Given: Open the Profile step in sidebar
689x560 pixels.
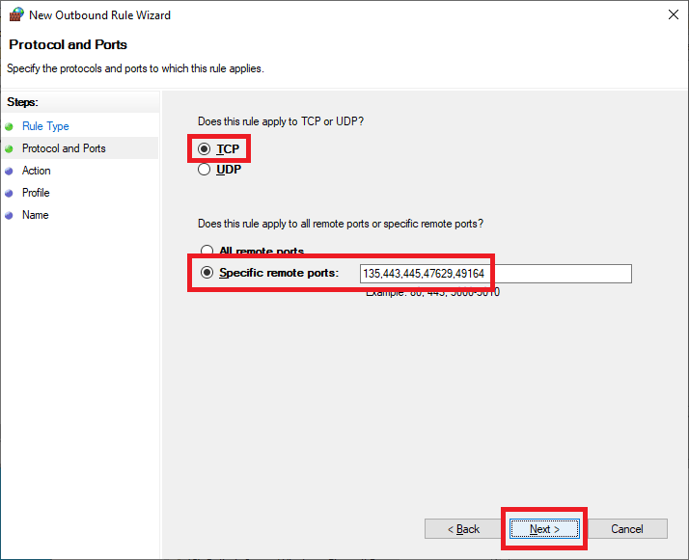Looking at the screenshot, I should pos(36,193).
